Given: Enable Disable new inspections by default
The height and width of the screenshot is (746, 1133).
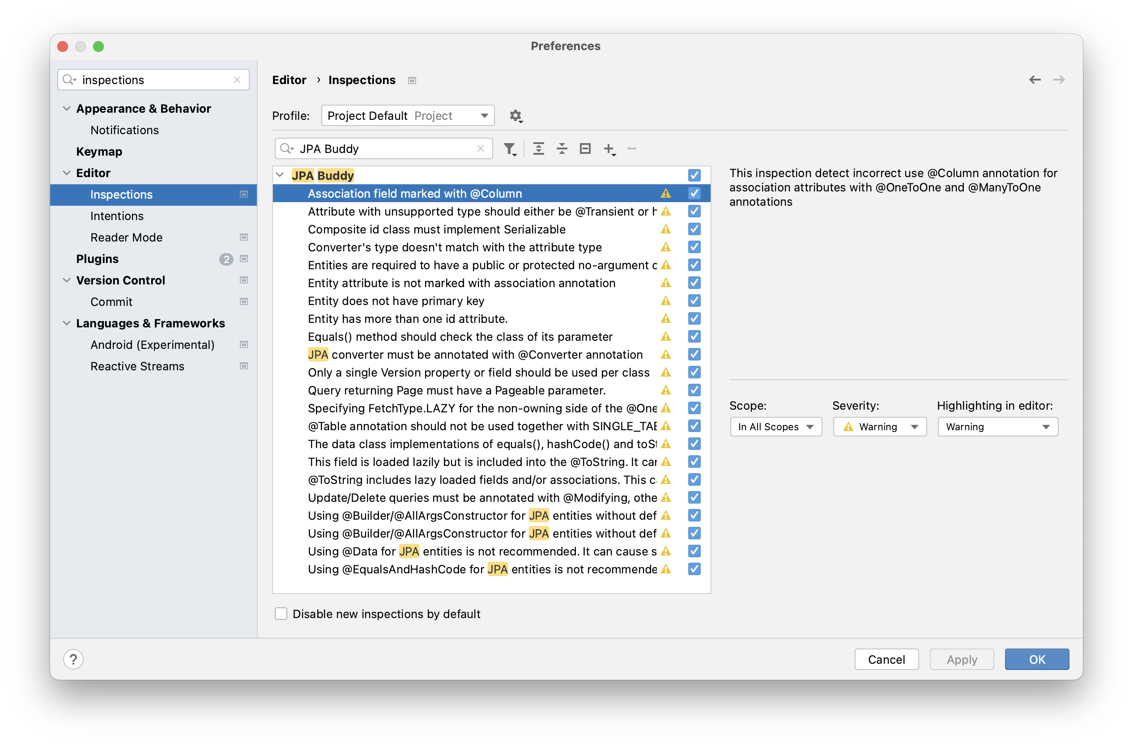Looking at the screenshot, I should click(x=281, y=614).
